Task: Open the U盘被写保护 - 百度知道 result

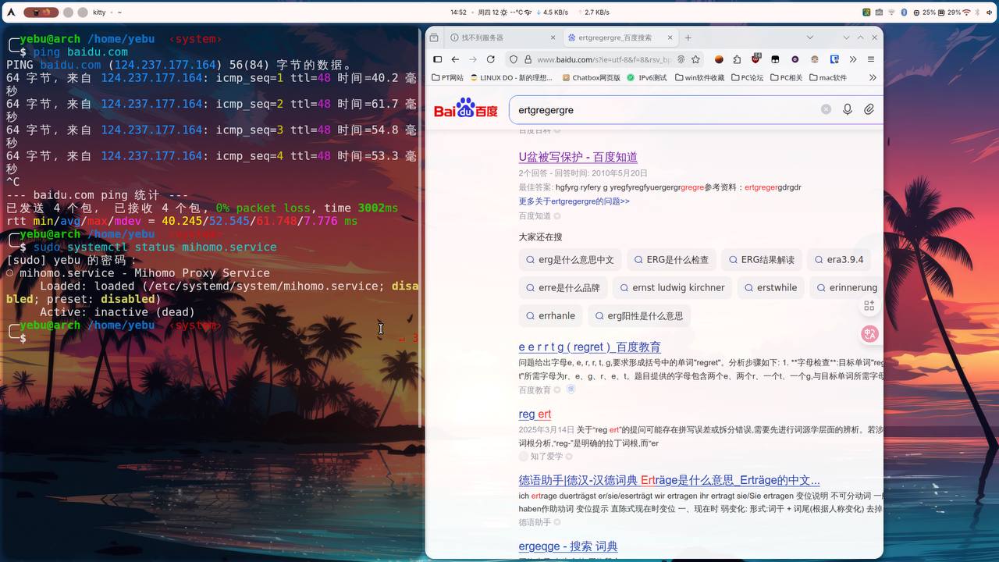Action: [x=578, y=158]
